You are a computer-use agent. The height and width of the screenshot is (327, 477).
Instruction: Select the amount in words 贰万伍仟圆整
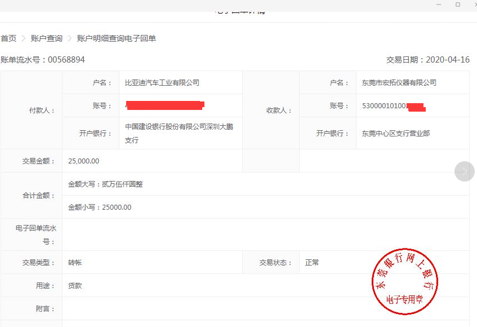pyautogui.click(x=122, y=184)
